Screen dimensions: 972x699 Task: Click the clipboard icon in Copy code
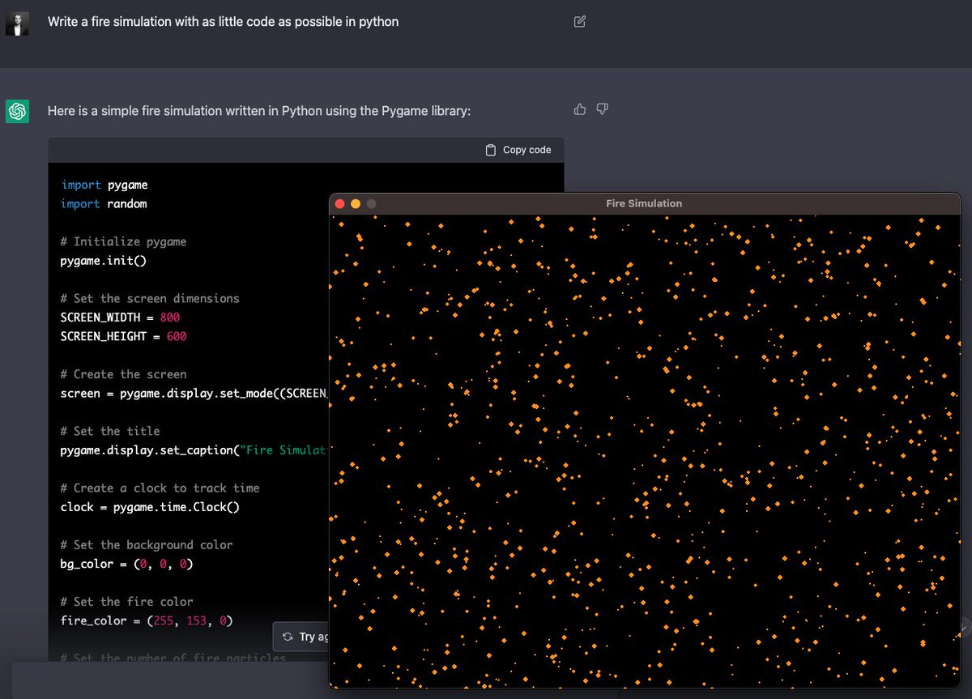click(x=491, y=150)
